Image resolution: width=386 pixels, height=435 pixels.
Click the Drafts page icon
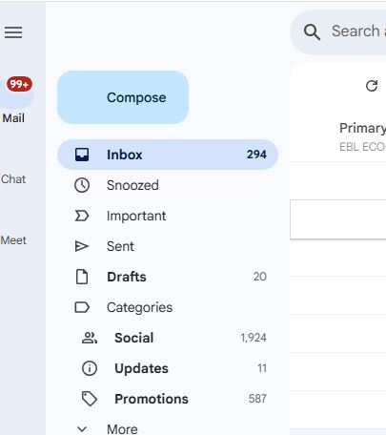[82, 277]
